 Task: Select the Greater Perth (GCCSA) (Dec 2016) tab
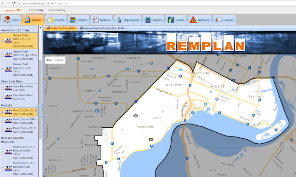pos(102,28)
